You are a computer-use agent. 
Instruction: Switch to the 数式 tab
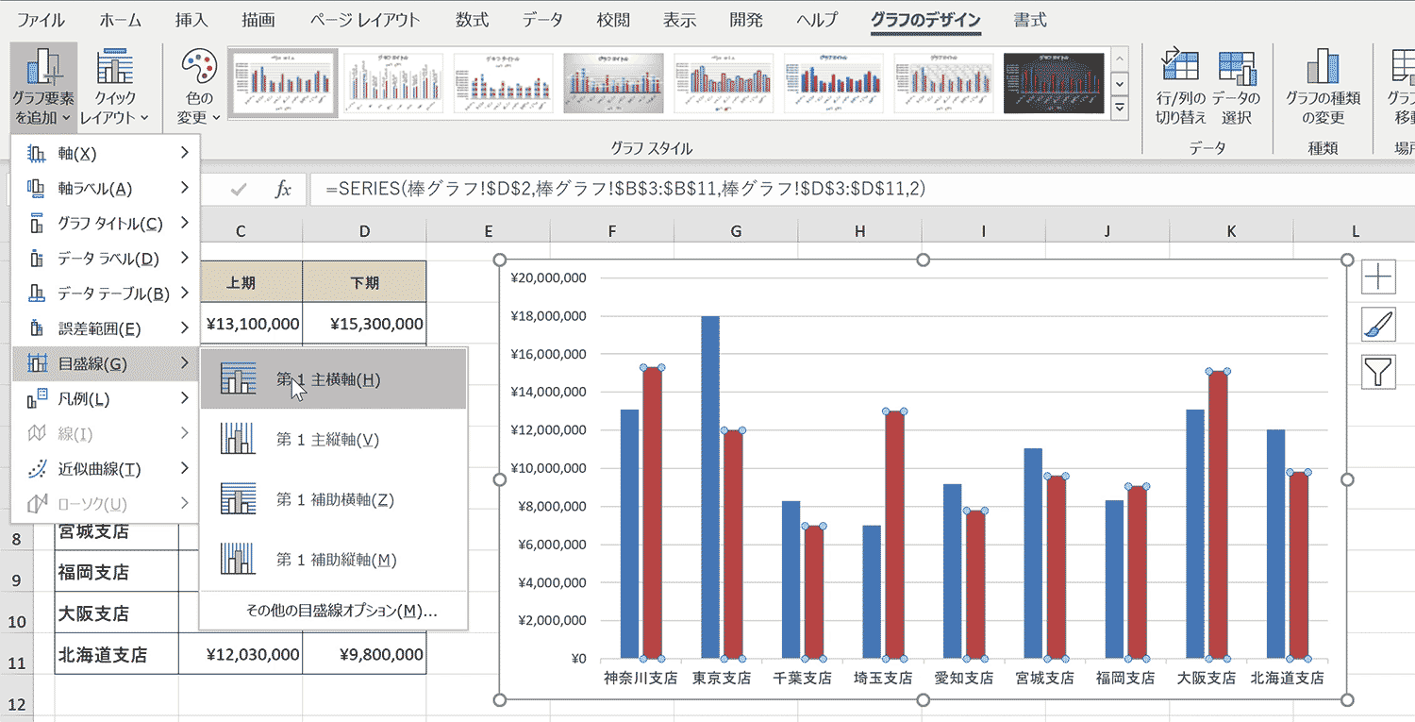(x=472, y=20)
